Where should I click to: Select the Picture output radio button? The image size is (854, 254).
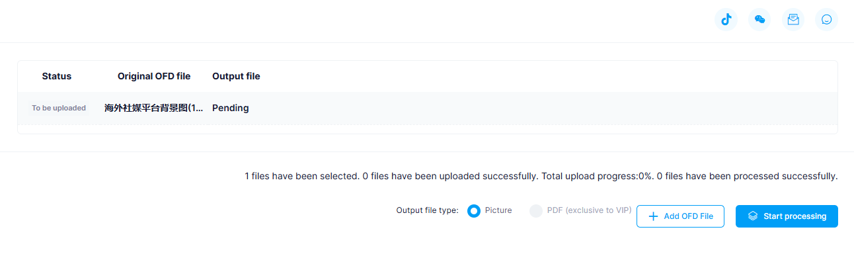pyautogui.click(x=473, y=211)
